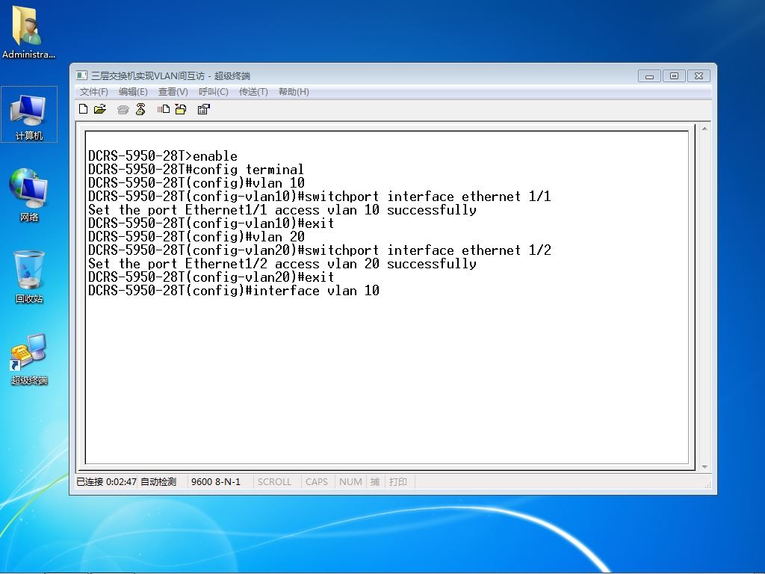Click the 'switchport interface ethernet 1/2' line
This screenshot has width=765, height=574.
(x=320, y=250)
